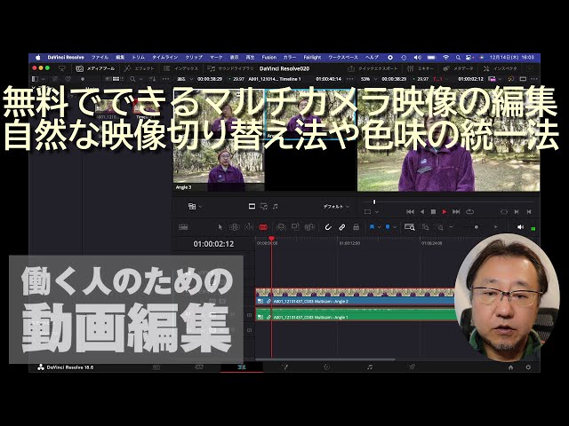Toggle the linked selection chain icon
Screen dimensions: 569x426
[x=342, y=227]
